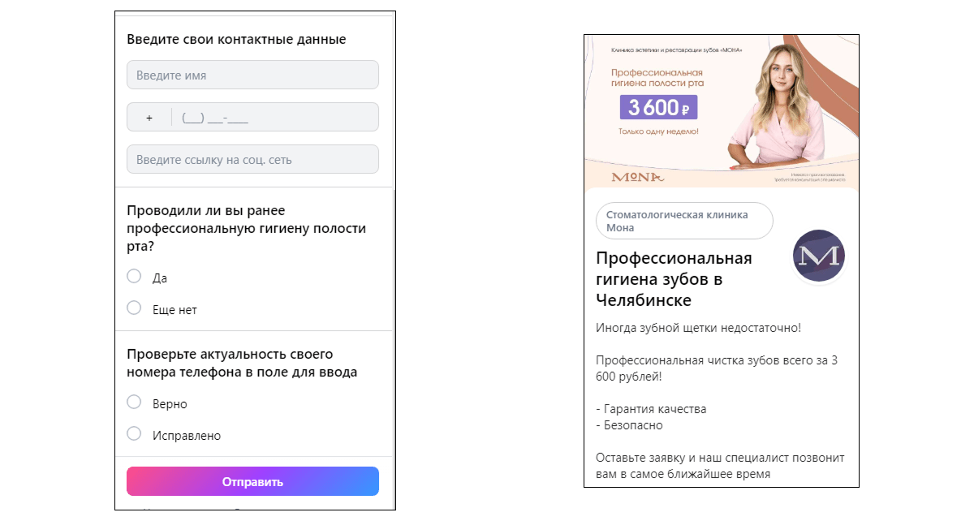Screen dimensions: 974x521
Task: Open the "Стоматологическая клиника Мона" pill link
Action: click(x=684, y=222)
